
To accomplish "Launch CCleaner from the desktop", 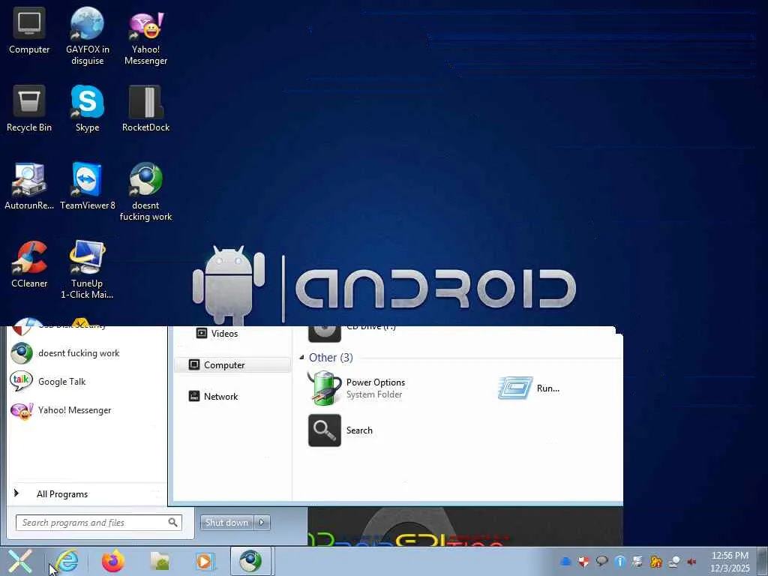I will coord(29,265).
